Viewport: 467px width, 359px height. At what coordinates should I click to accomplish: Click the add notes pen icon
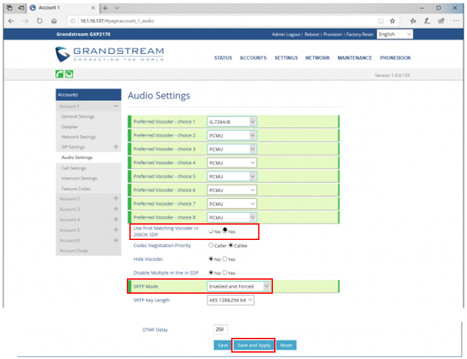[x=427, y=21]
